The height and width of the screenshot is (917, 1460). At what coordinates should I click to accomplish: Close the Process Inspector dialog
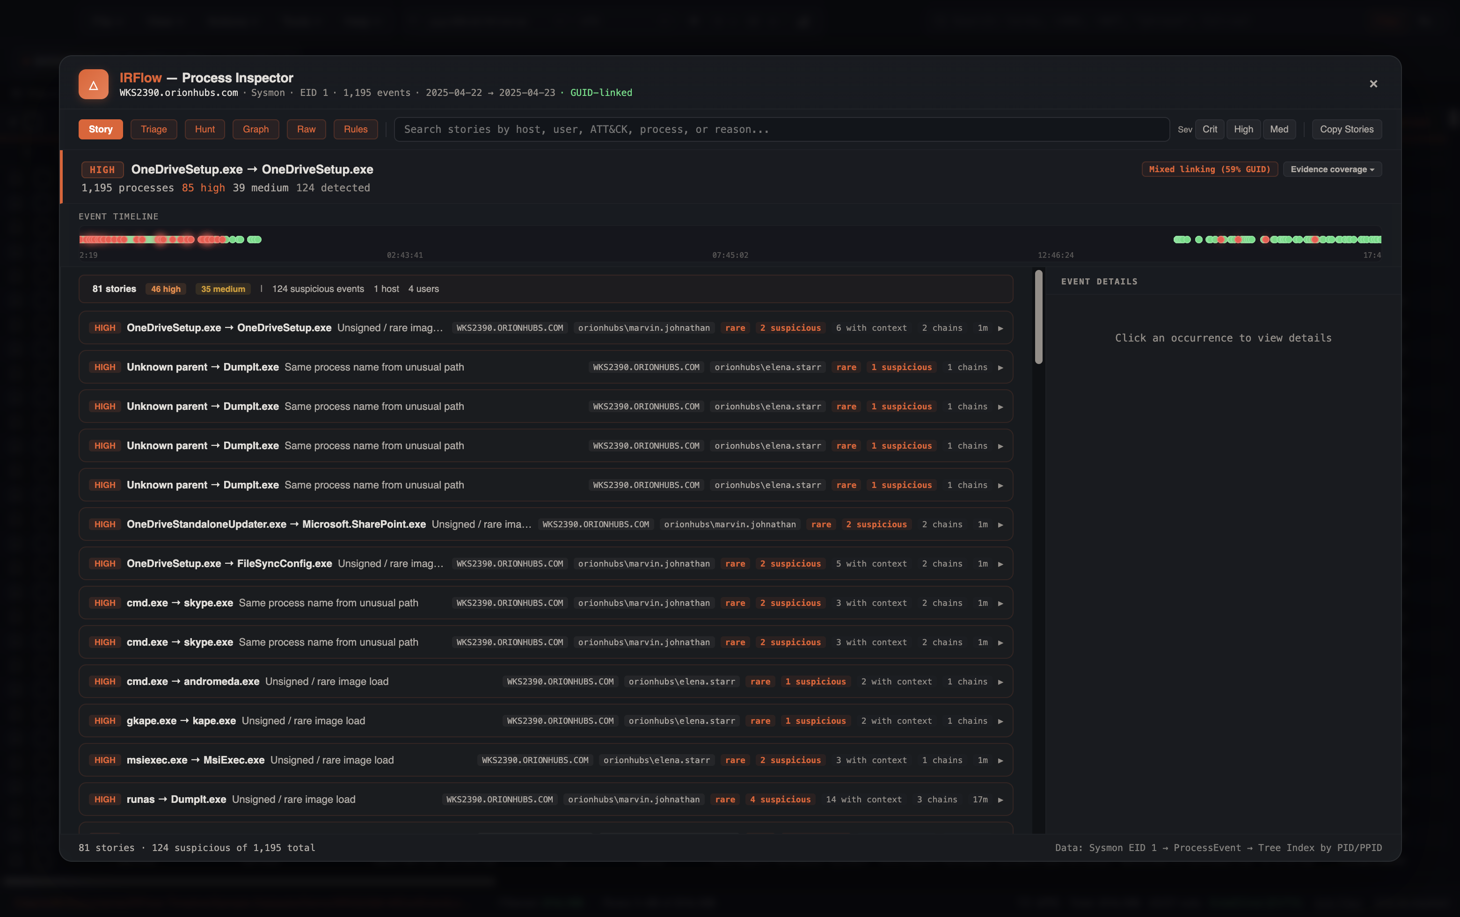pos(1373,84)
